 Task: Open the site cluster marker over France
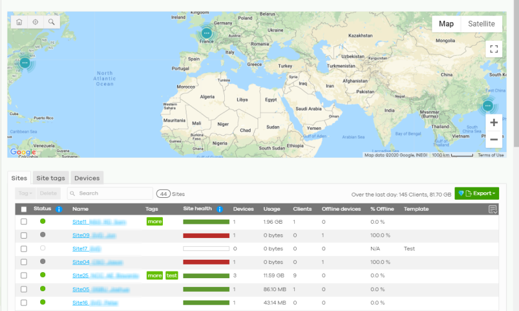pos(207,33)
